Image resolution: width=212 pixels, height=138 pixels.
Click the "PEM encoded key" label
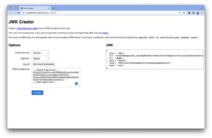[21, 69]
